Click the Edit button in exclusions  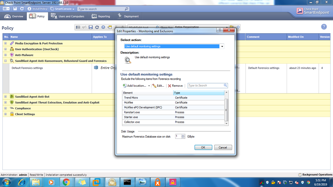pos(158,86)
